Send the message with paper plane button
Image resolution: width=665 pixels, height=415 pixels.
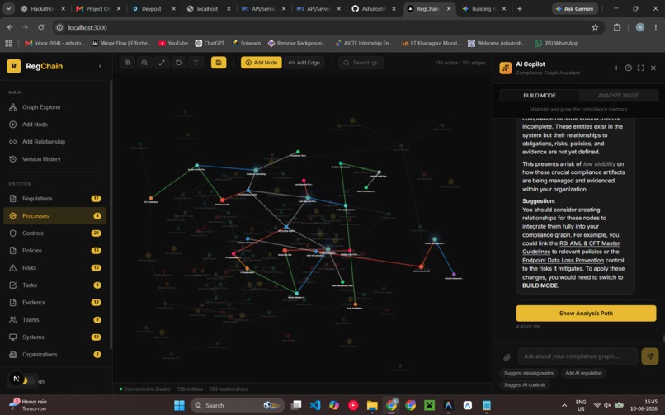(649, 356)
